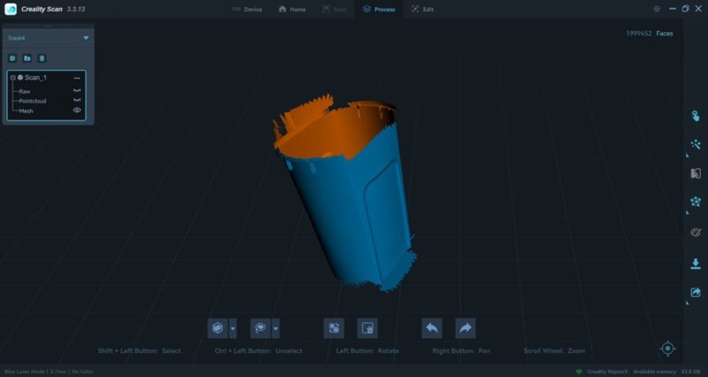Switch to the Scan tab

[x=335, y=9]
